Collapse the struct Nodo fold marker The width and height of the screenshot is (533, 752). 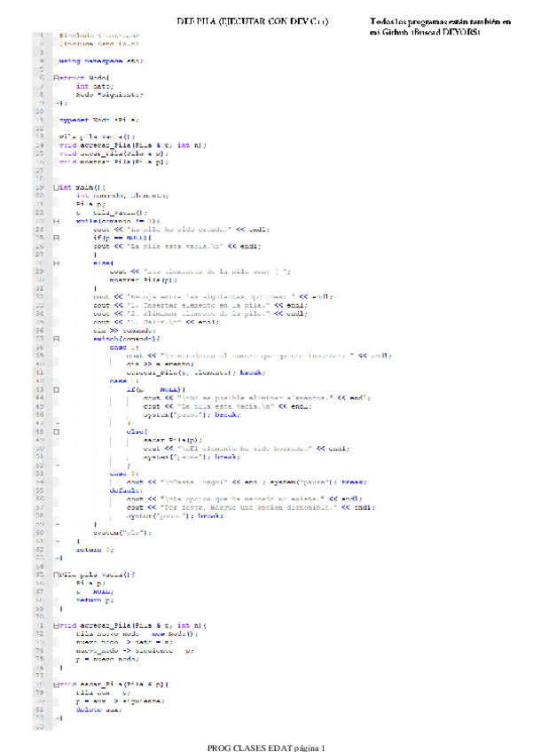pyautogui.click(x=57, y=78)
